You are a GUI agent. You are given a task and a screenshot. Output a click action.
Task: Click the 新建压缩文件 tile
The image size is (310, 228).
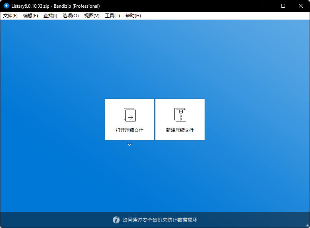(x=180, y=120)
